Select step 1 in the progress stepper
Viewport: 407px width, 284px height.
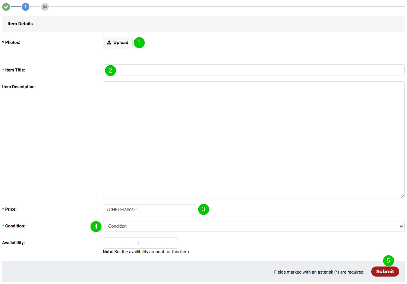click(25, 6)
